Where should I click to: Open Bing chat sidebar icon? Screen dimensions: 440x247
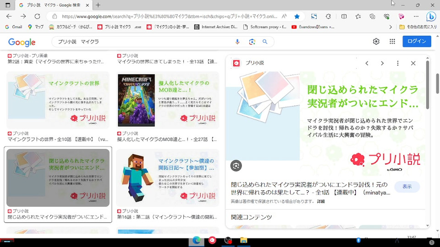coord(431,17)
